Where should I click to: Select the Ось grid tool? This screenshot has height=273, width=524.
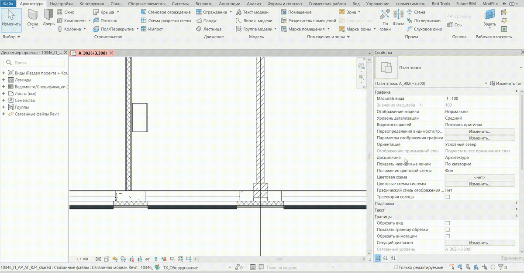click(x=454, y=25)
